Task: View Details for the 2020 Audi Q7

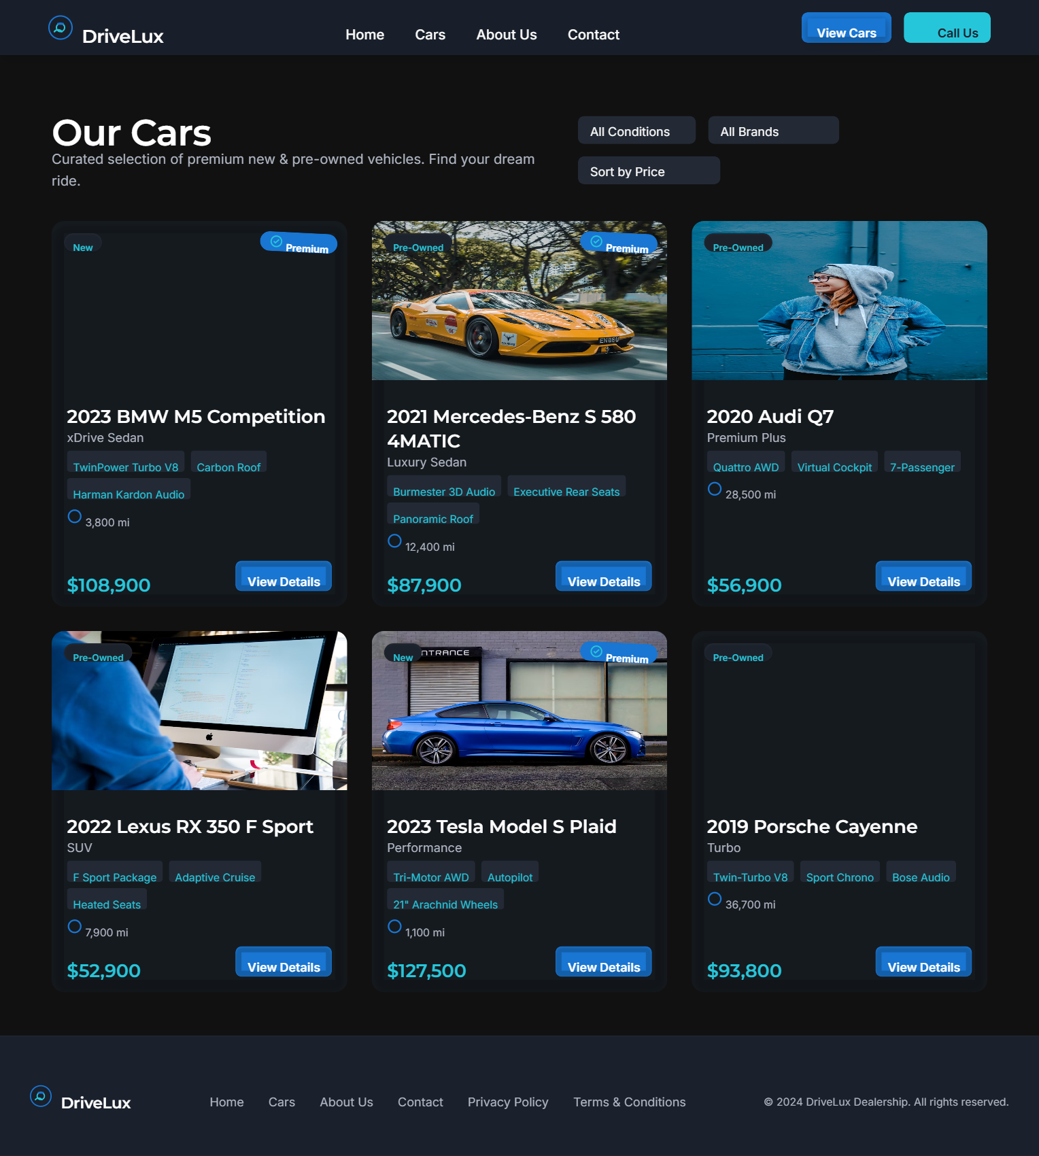Action: tap(923, 577)
